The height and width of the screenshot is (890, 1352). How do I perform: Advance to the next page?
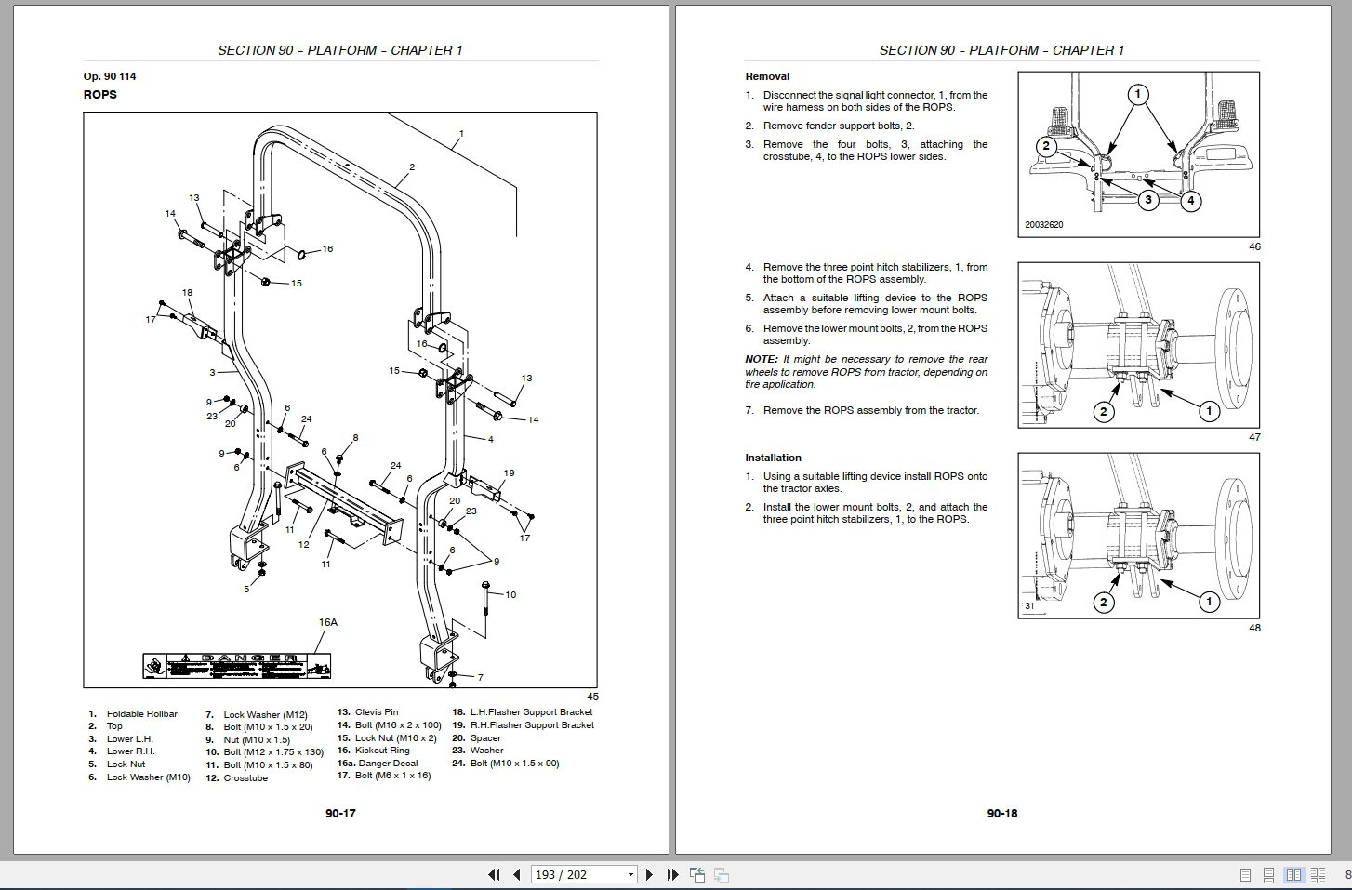[649, 874]
